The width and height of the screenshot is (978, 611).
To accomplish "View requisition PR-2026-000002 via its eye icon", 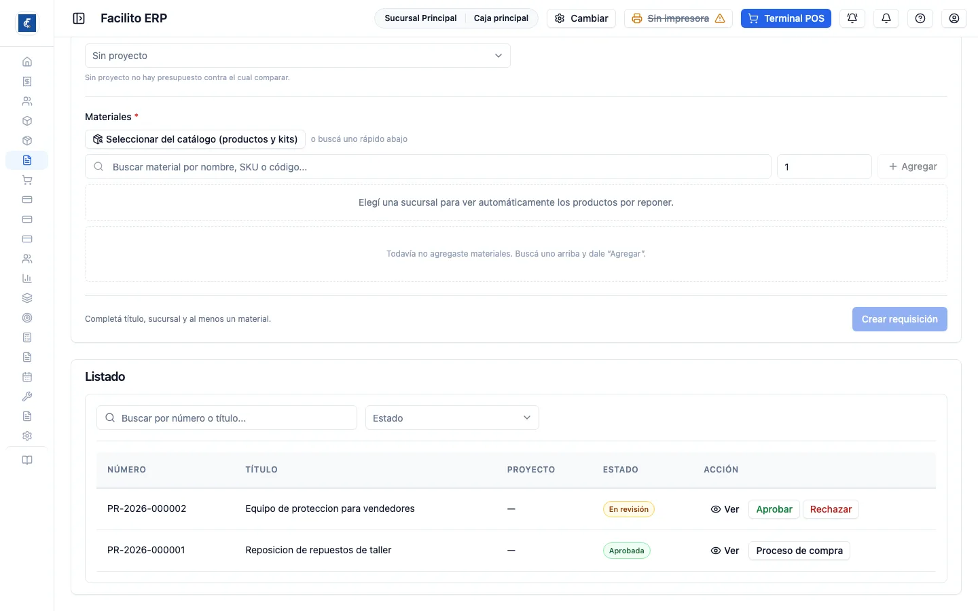I will pyautogui.click(x=725, y=509).
